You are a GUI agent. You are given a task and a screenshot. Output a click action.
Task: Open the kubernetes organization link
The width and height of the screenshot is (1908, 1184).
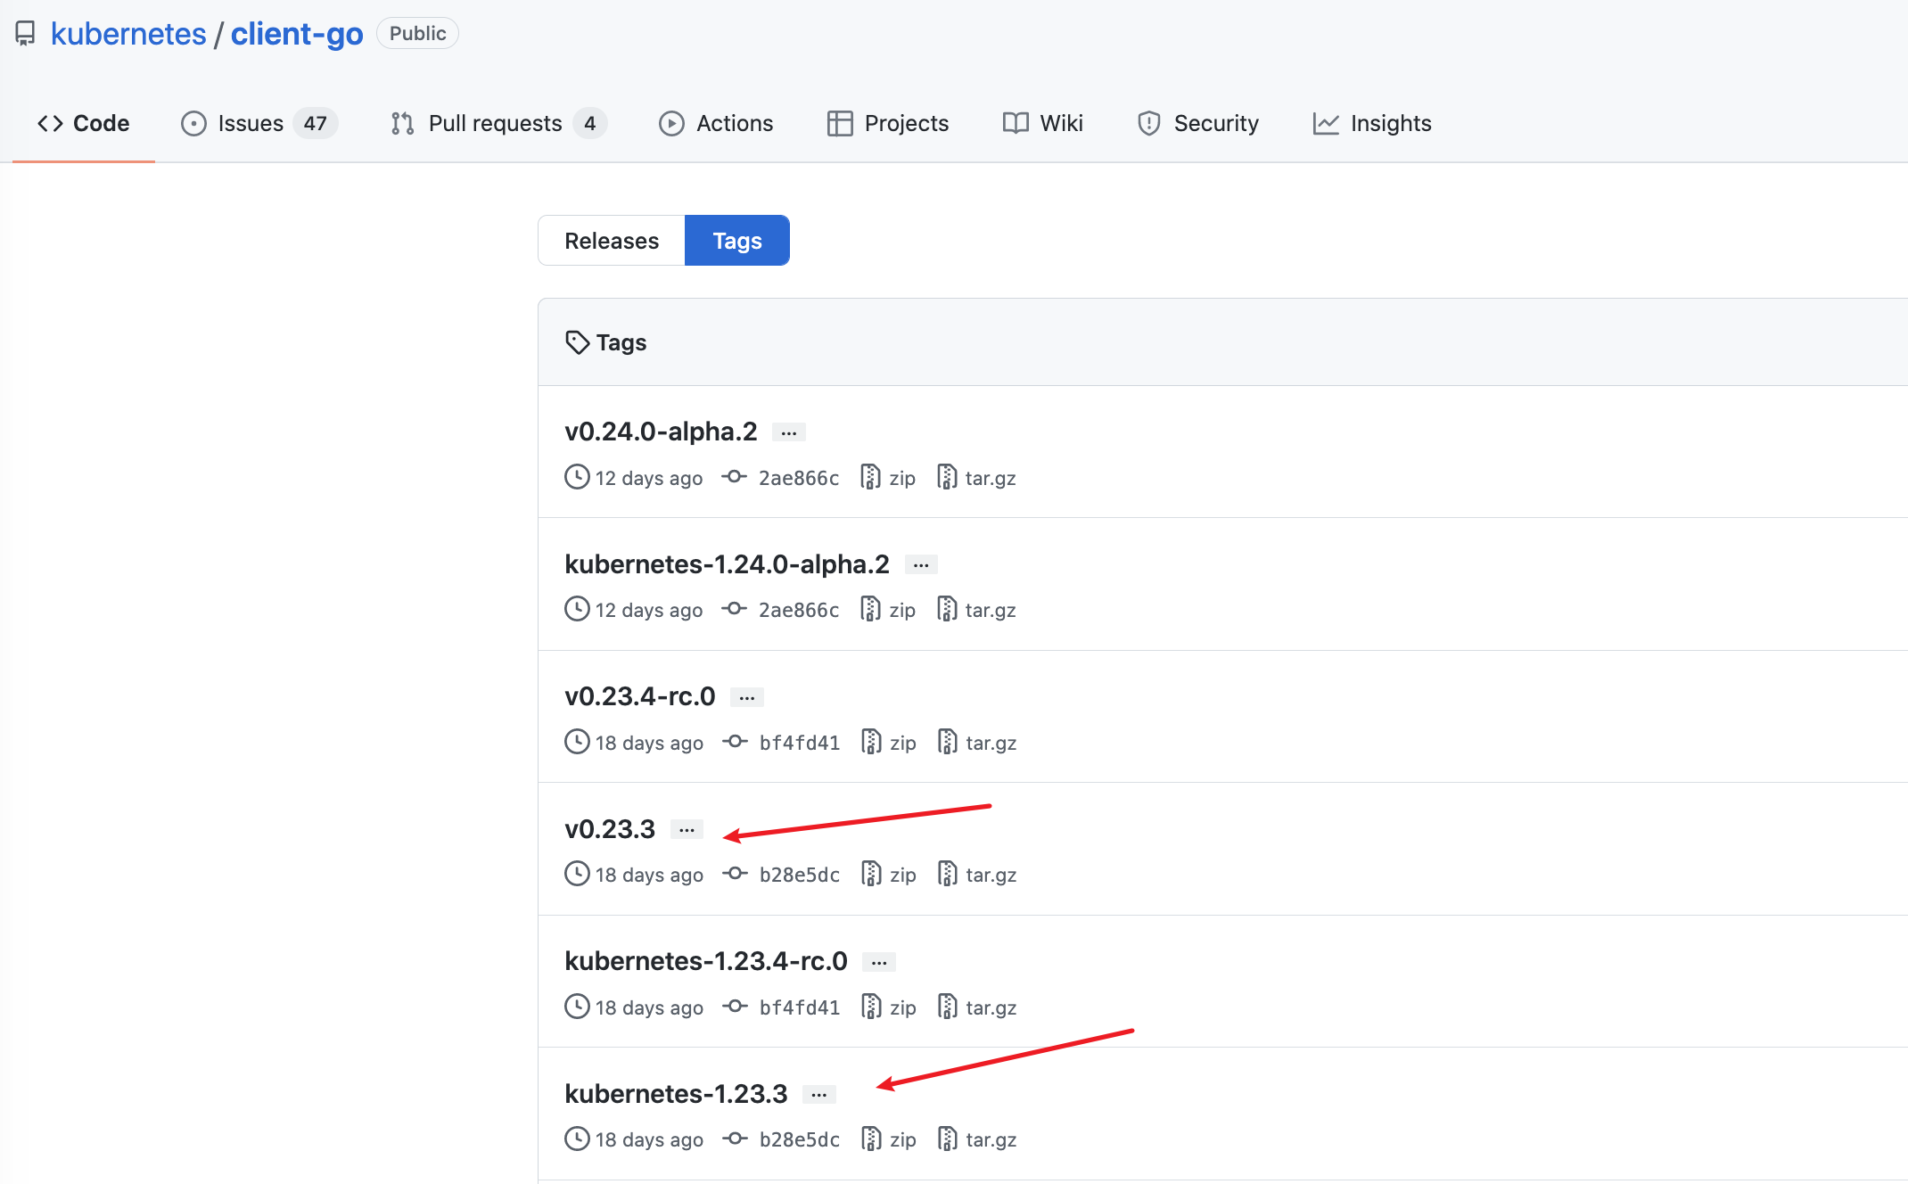(x=128, y=34)
